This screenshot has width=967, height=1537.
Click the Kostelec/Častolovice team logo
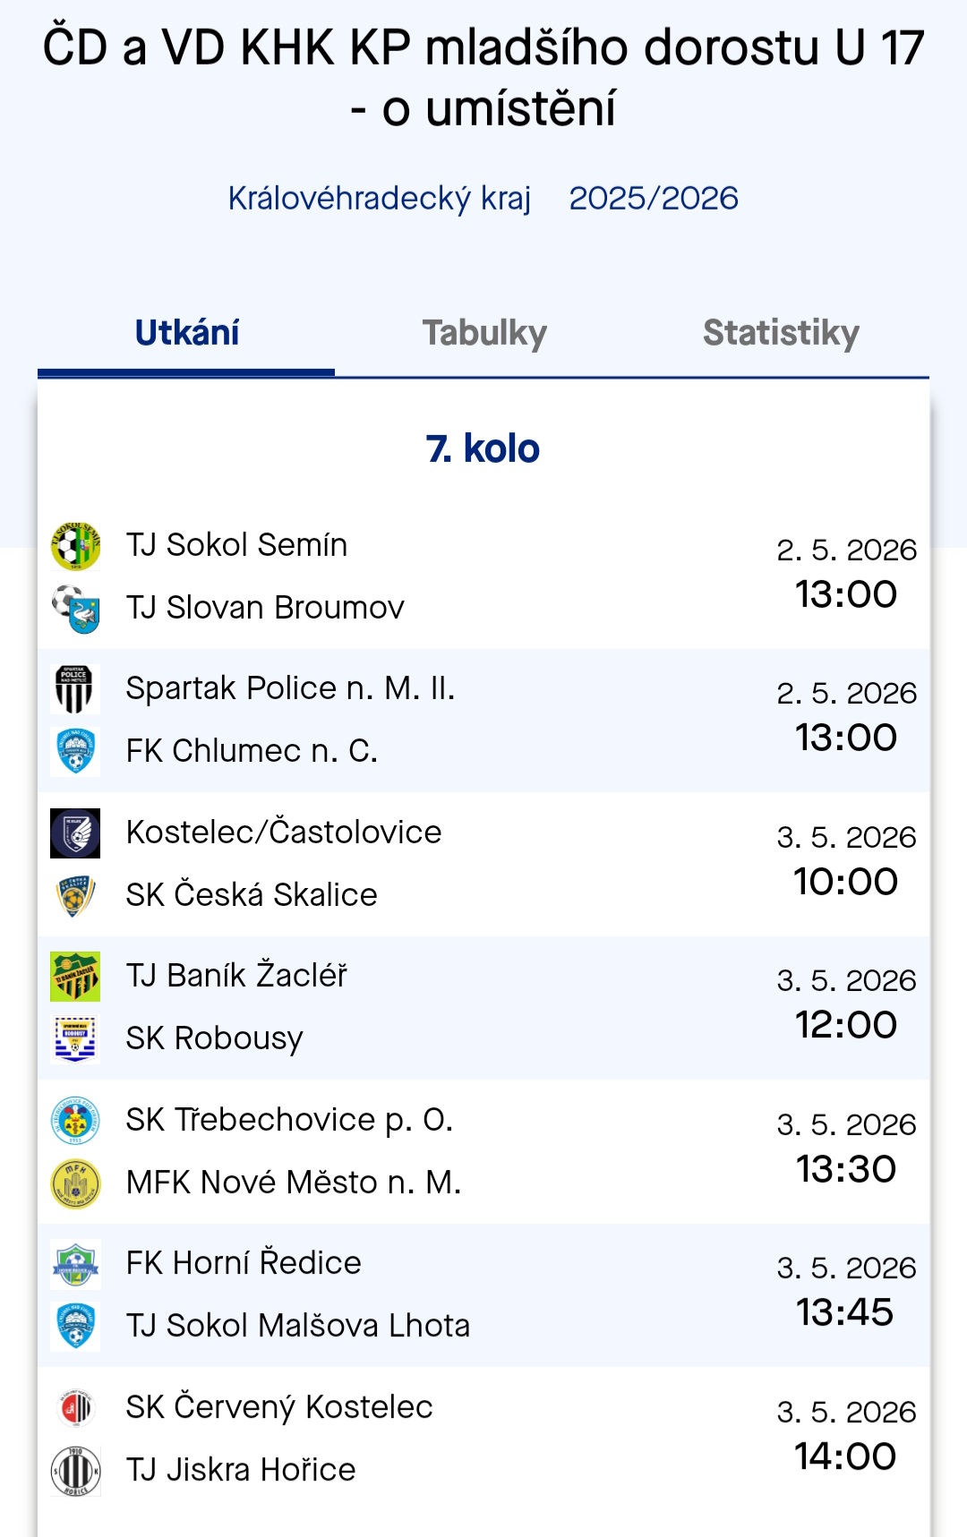tap(75, 833)
